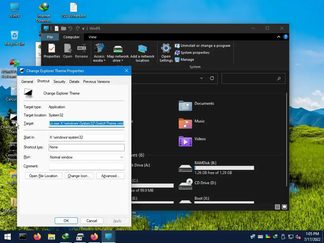Cancel the Properties dialog
Viewport: 324px width, 243px height.
92,221
